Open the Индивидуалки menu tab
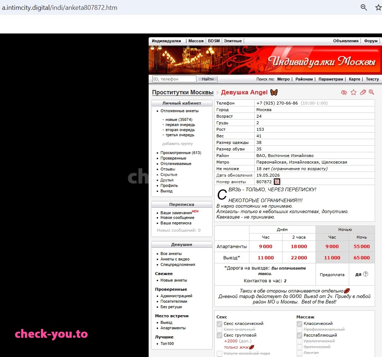The height and width of the screenshot is (357, 382). [x=167, y=41]
